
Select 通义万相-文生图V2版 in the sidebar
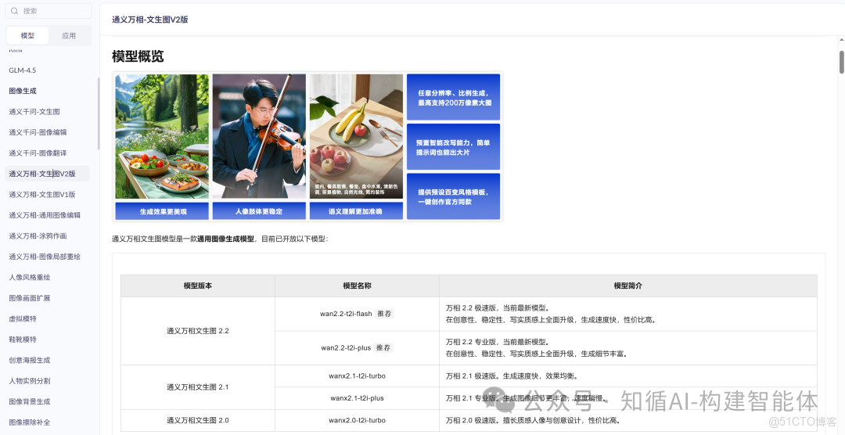point(48,174)
